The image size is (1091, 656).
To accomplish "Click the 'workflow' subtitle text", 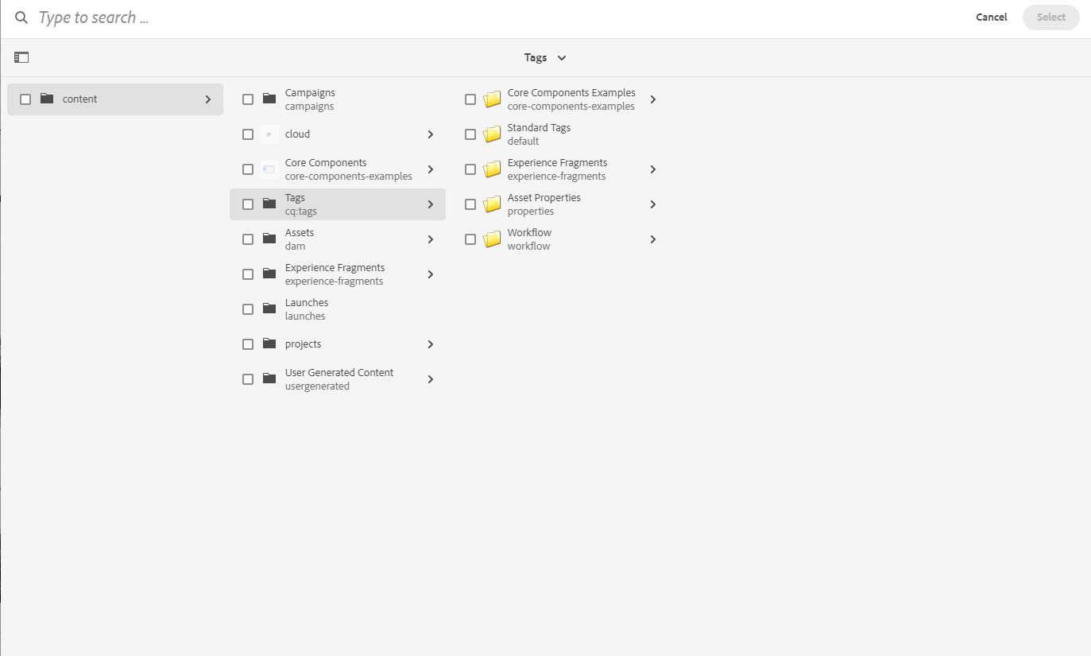I will [529, 246].
